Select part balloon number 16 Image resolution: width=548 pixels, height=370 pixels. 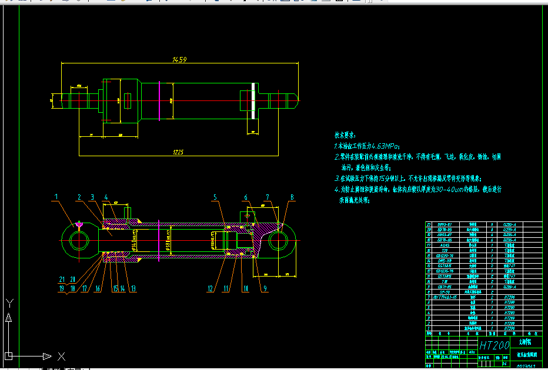click(98, 288)
